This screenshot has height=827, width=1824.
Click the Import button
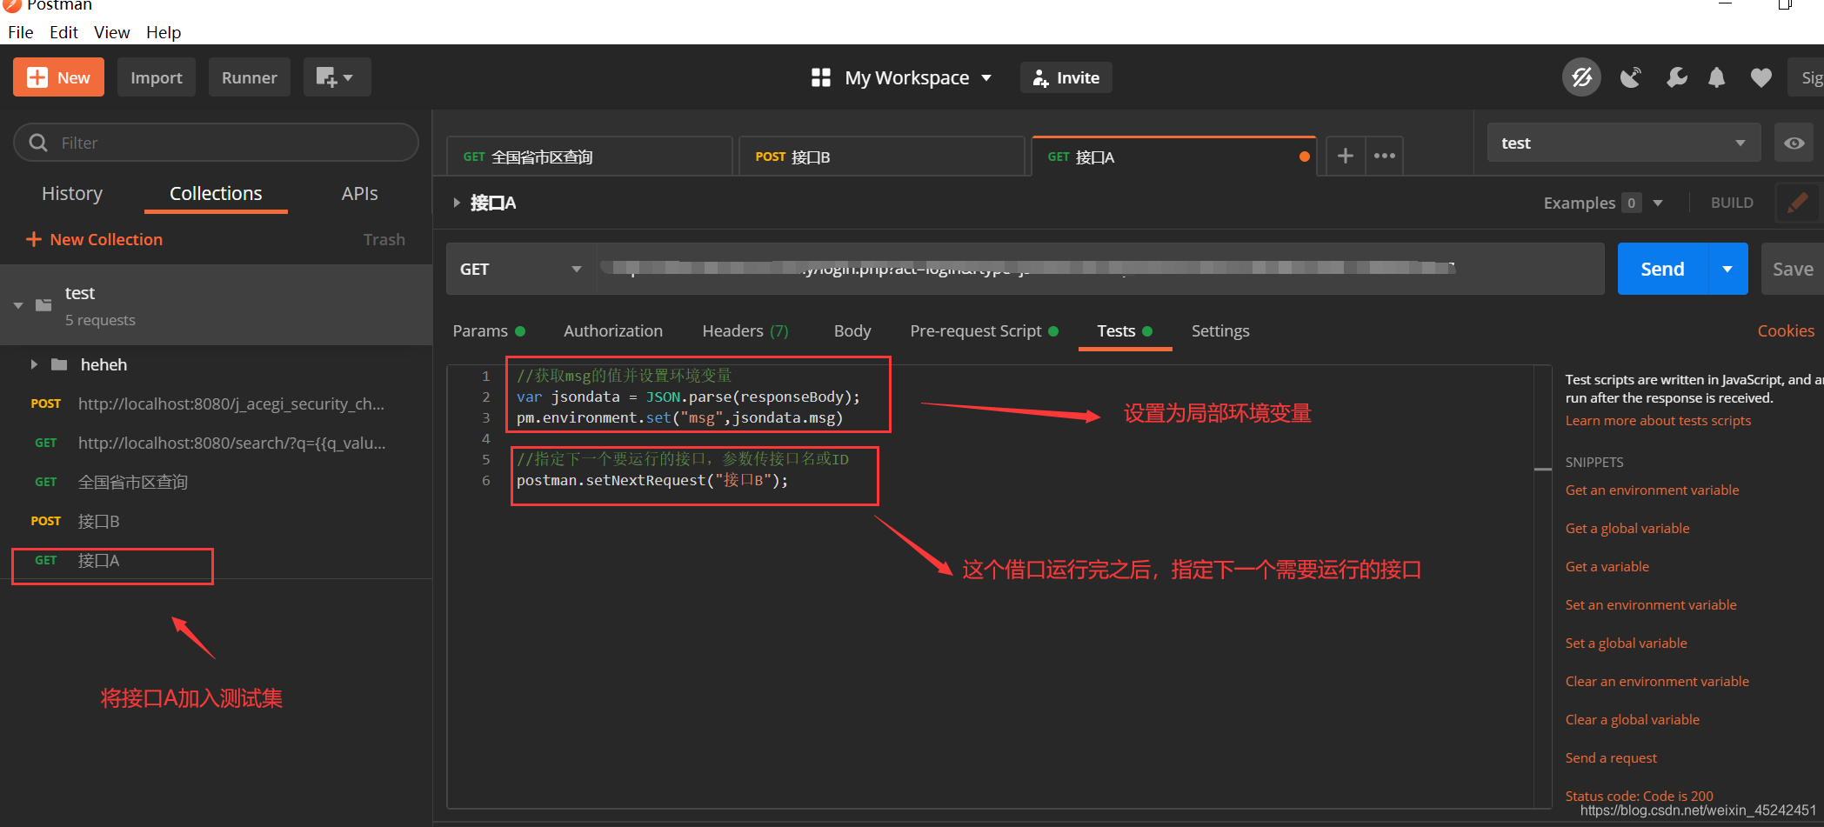point(157,77)
